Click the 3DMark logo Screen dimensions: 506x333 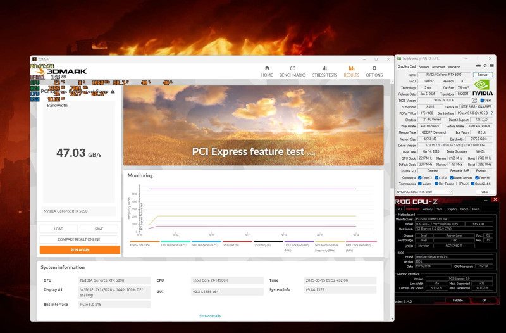tap(61, 72)
